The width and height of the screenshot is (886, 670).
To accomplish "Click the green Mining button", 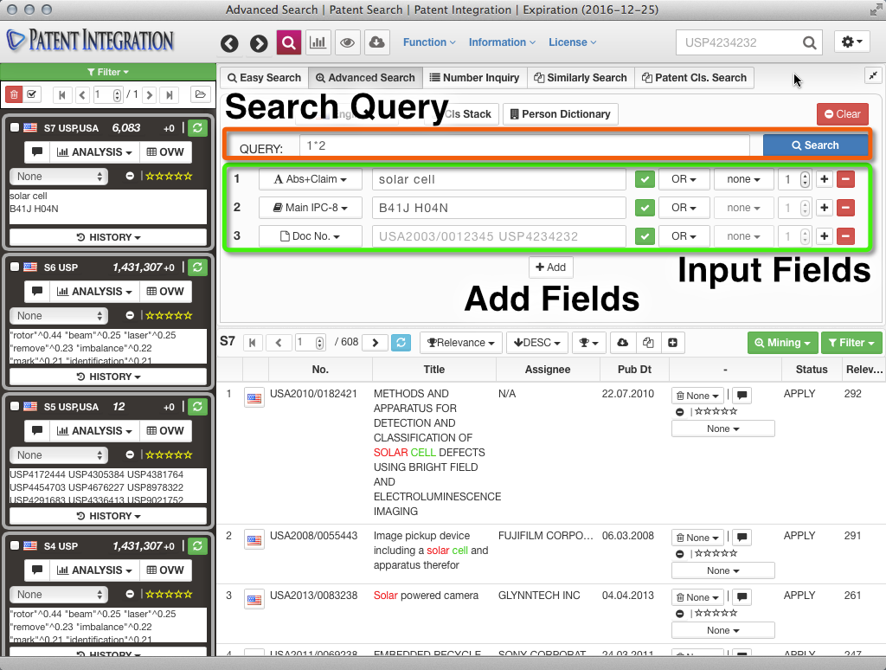I will (782, 343).
